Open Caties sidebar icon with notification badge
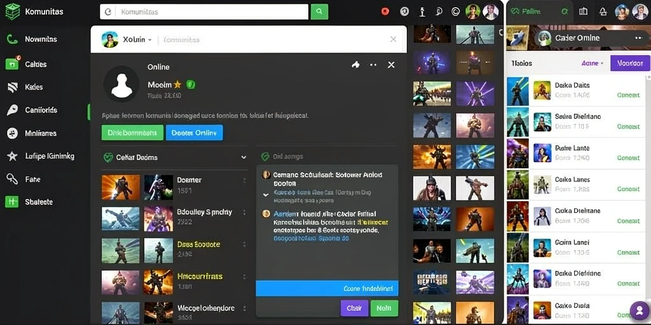651x325 pixels. [13, 63]
